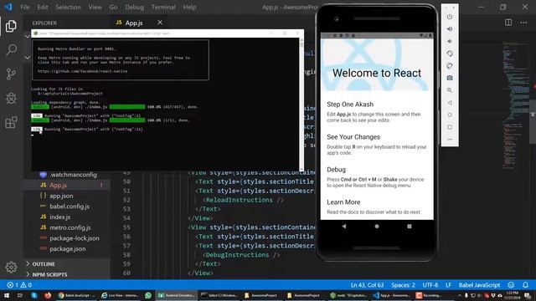Click the emulator toolbar home circle
The height and width of the screenshot is (301, 536).
(x=450, y=115)
